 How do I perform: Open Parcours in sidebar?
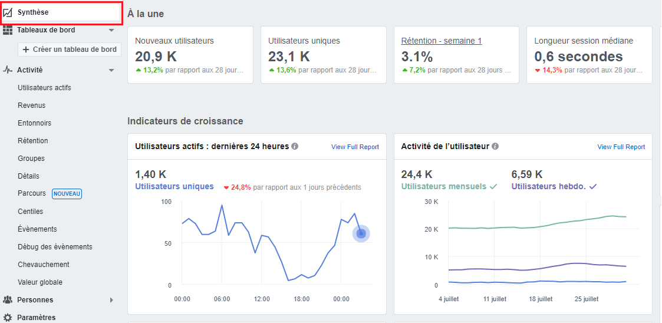pos(32,193)
